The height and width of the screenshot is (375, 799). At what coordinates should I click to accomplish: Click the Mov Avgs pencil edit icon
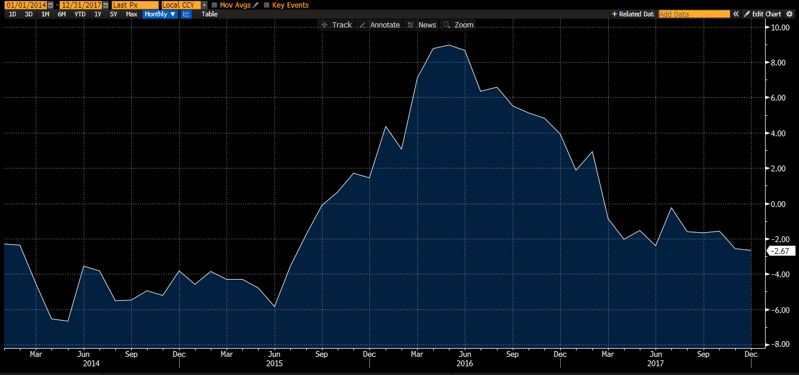tap(255, 5)
